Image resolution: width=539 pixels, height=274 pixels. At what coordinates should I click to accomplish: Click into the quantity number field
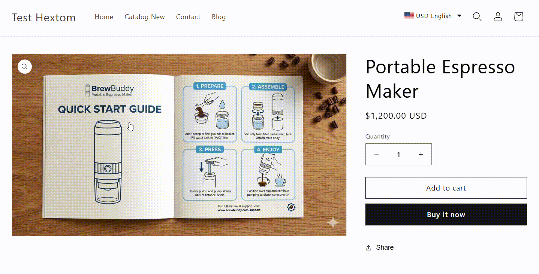point(398,154)
